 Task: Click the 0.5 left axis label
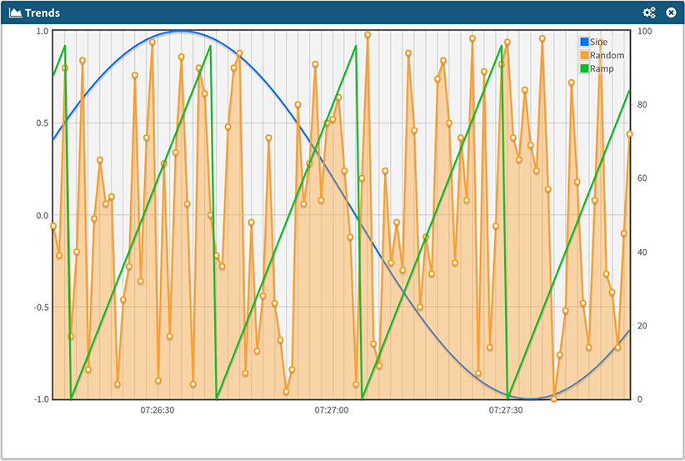click(x=42, y=123)
